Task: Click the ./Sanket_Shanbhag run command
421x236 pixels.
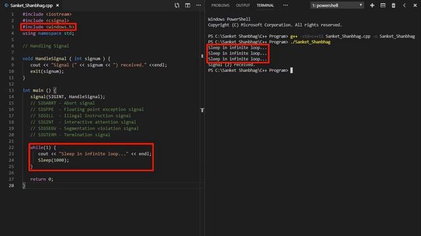Action: (x=310, y=42)
